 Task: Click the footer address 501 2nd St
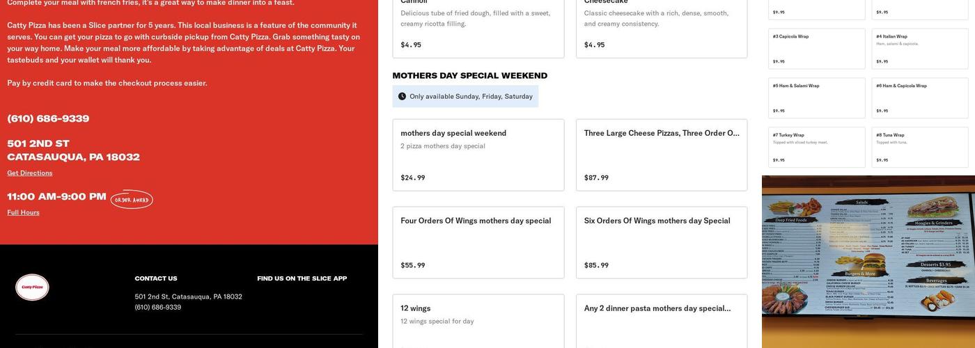pos(188,296)
